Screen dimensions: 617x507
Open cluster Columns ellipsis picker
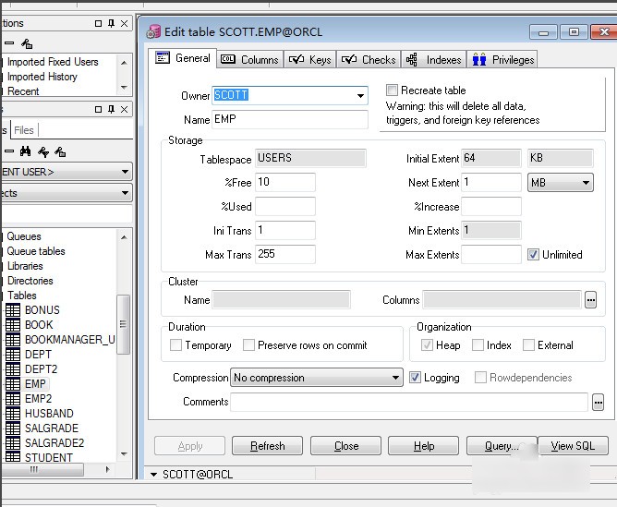(590, 300)
